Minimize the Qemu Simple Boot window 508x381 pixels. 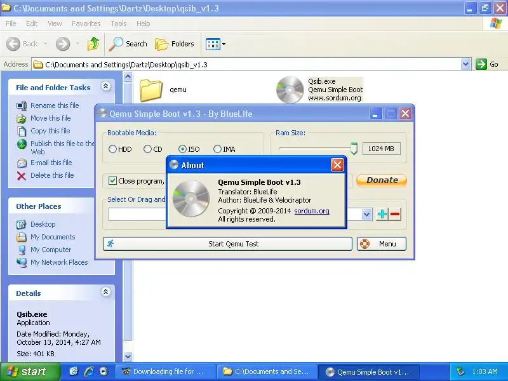(375, 114)
